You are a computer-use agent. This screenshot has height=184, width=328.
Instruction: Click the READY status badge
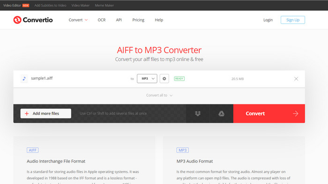click(179, 79)
